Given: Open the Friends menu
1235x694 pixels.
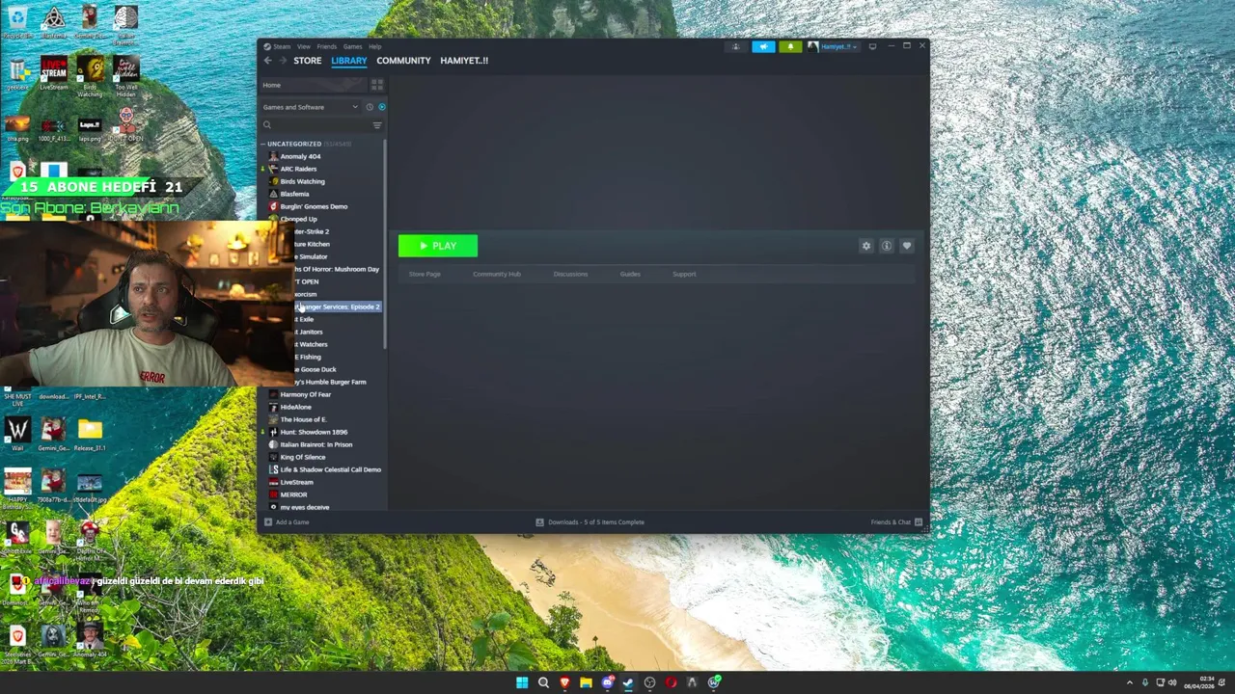Looking at the screenshot, I should pos(327,46).
